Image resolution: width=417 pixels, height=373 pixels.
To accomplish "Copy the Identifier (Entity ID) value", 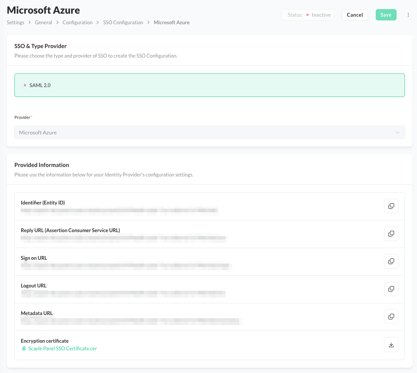I will coord(391,206).
